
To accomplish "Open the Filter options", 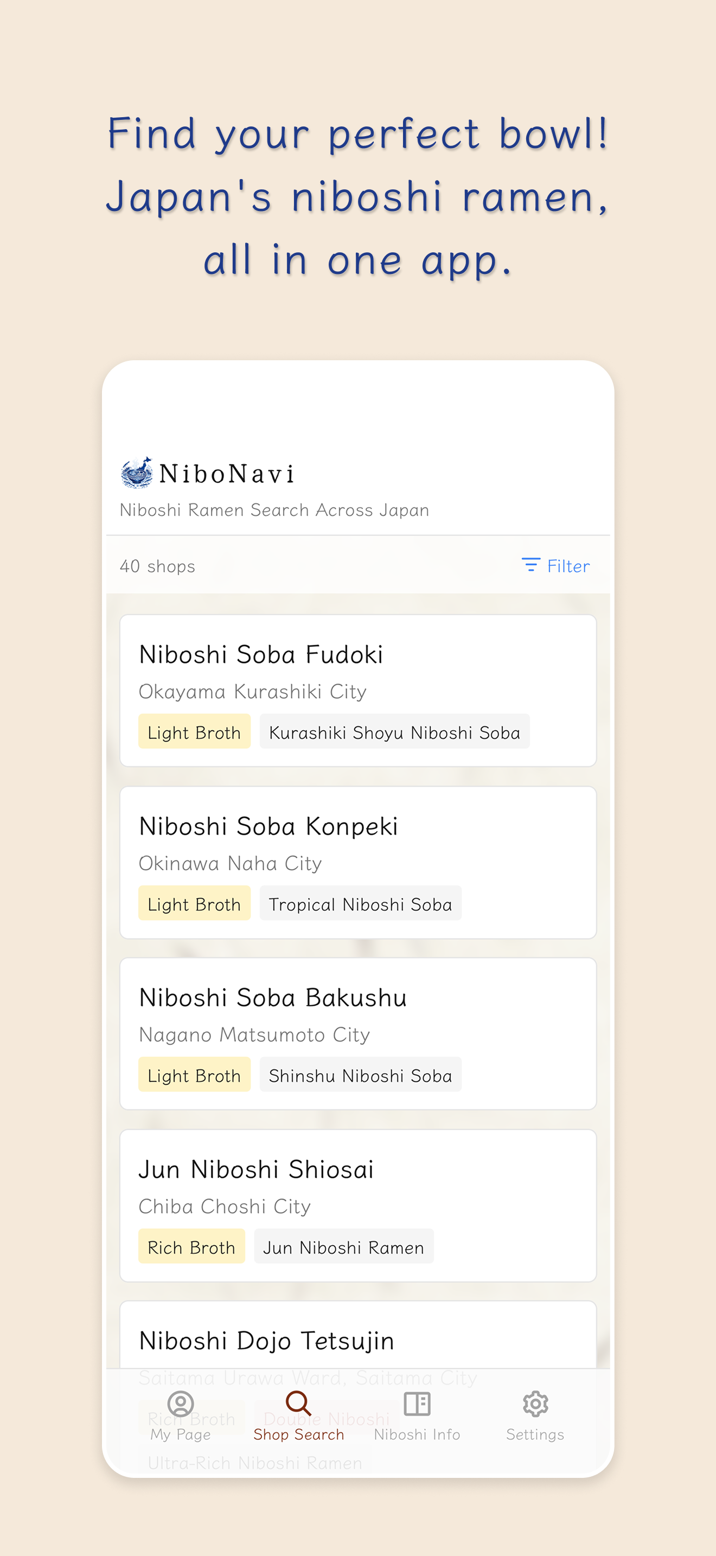I will point(555,566).
